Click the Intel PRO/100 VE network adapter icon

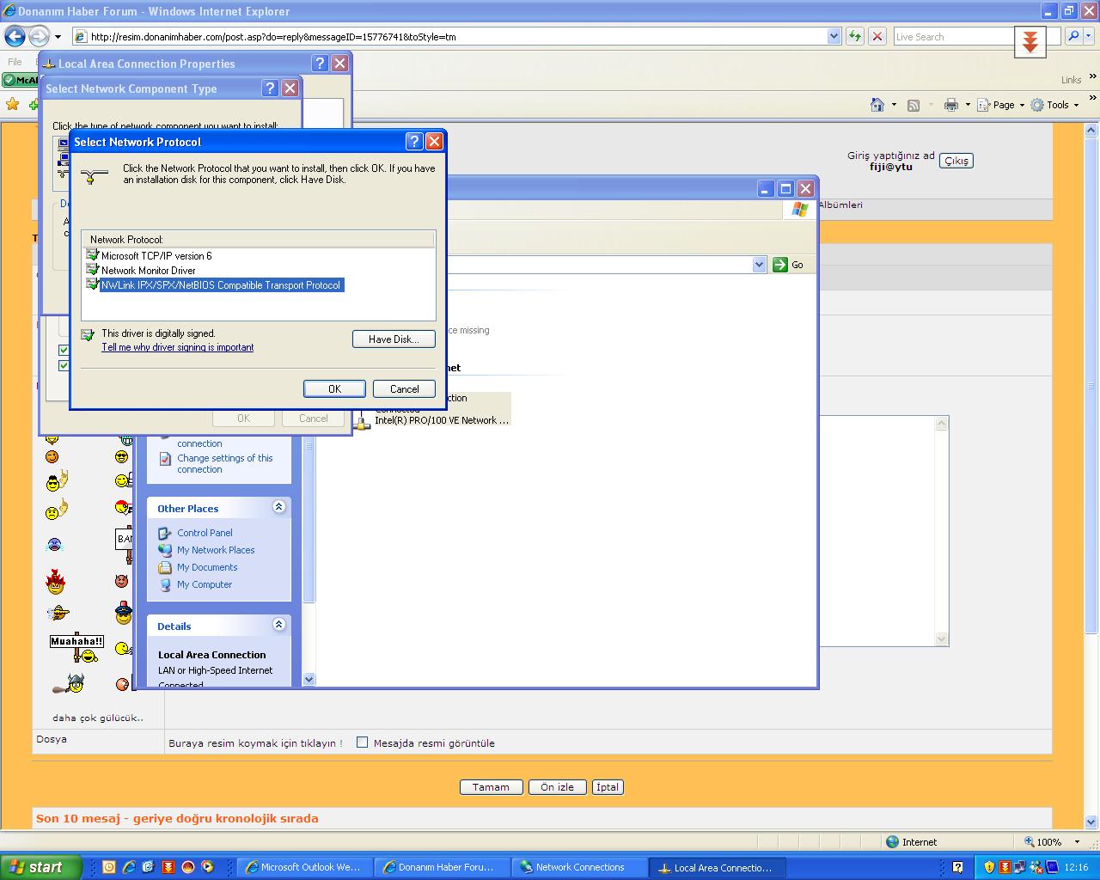click(363, 420)
